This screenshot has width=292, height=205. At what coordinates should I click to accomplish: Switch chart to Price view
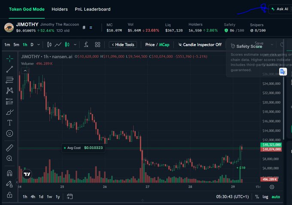pos(150,45)
